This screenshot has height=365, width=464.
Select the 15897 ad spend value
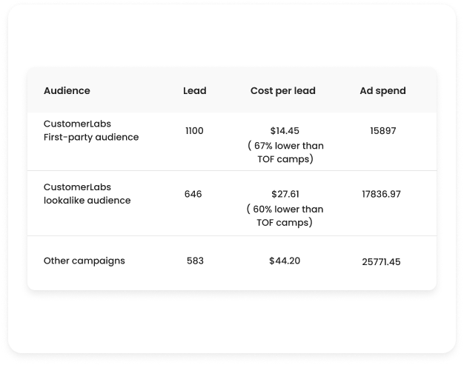[x=383, y=130]
